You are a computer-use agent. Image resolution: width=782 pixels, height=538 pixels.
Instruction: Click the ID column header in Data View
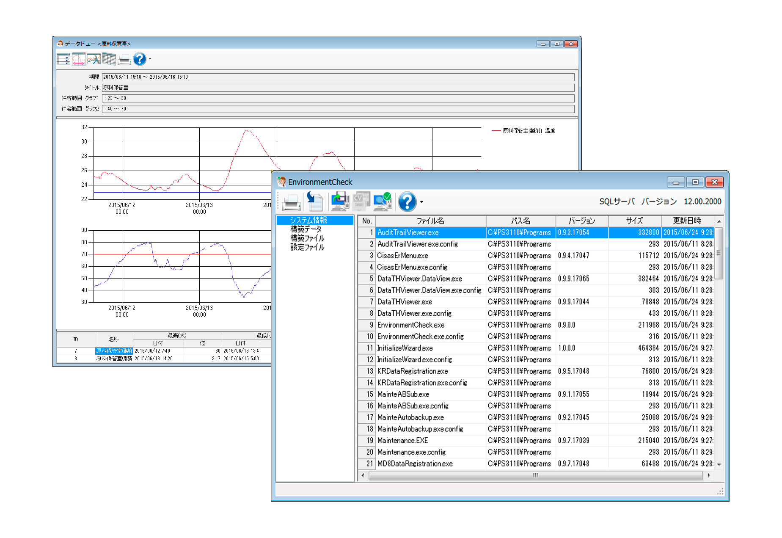point(76,339)
